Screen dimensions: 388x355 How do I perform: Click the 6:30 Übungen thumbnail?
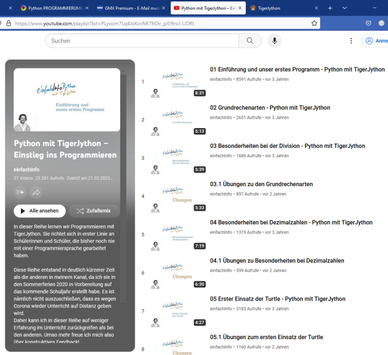pyautogui.click(x=178, y=273)
